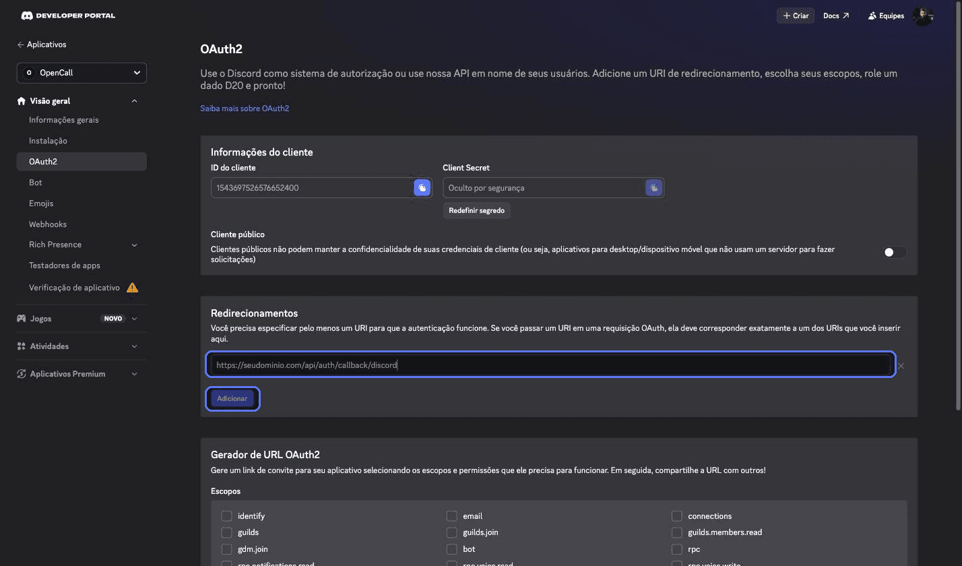This screenshot has width=962, height=566.
Task: Click the Gerador de URL OAuth2 heading
Action: [x=265, y=455]
